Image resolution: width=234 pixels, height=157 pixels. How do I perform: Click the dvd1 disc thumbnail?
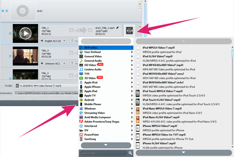23,11
